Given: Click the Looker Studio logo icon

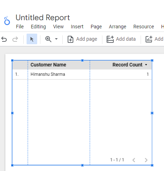Looking at the screenshot, I should click(7, 21).
